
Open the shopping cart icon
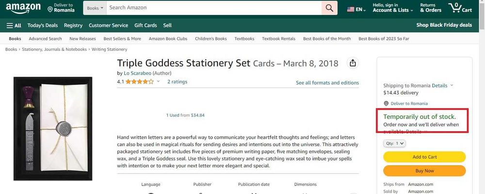pos(459,8)
